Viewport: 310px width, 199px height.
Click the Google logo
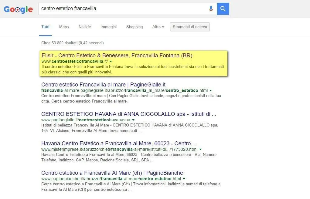(x=18, y=9)
